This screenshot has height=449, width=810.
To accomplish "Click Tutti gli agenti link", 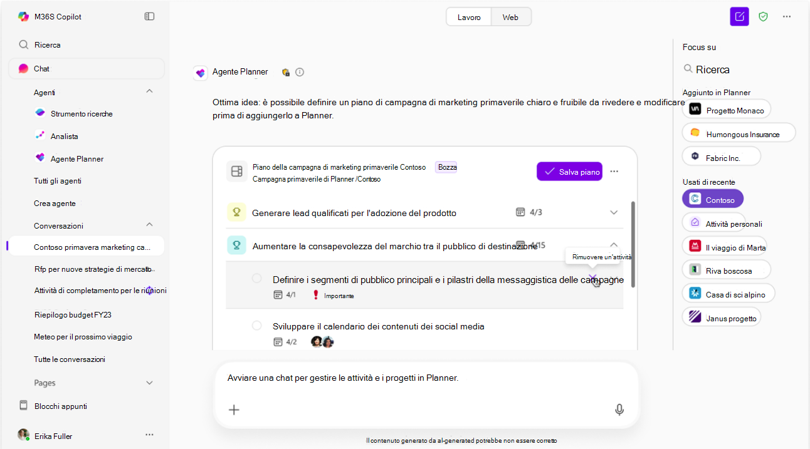I will 58,180.
